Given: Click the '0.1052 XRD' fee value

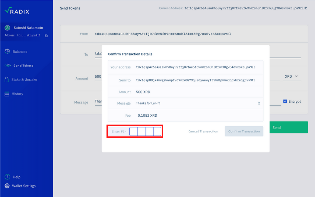Looking at the screenshot, I should 147,115.
